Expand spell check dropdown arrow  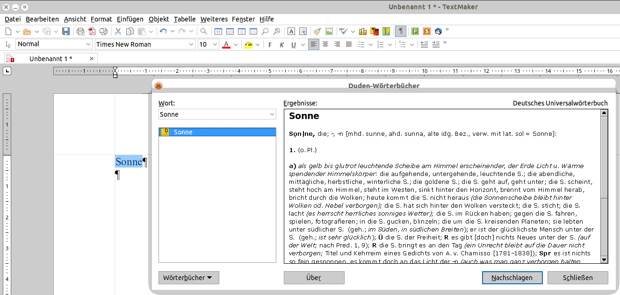(x=353, y=31)
